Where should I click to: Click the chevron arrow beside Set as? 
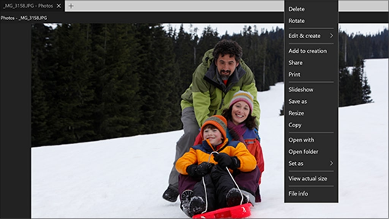coord(331,164)
